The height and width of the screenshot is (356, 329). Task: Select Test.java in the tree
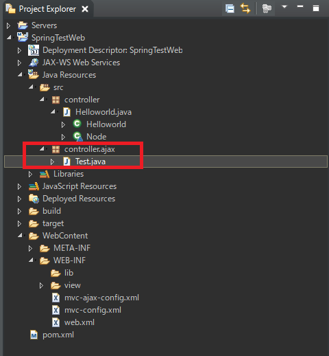point(90,162)
